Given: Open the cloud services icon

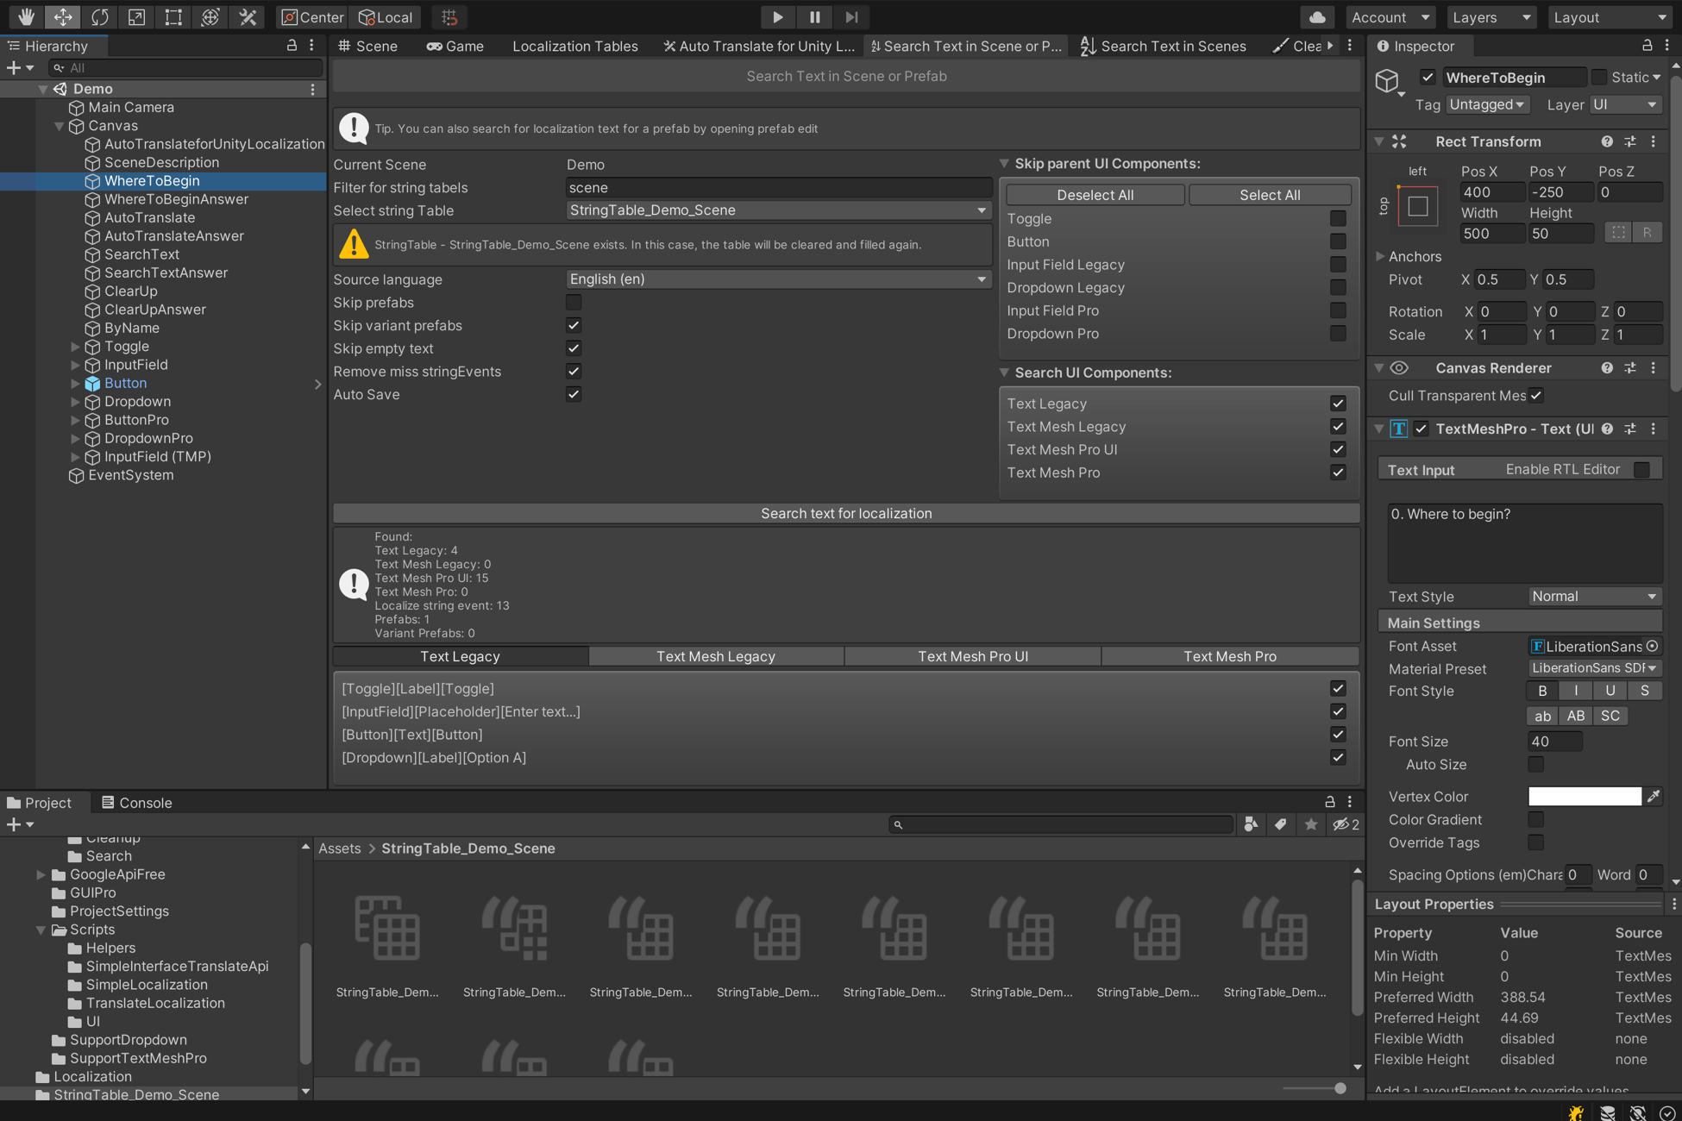Looking at the screenshot, I should (x=1316, y=16).
